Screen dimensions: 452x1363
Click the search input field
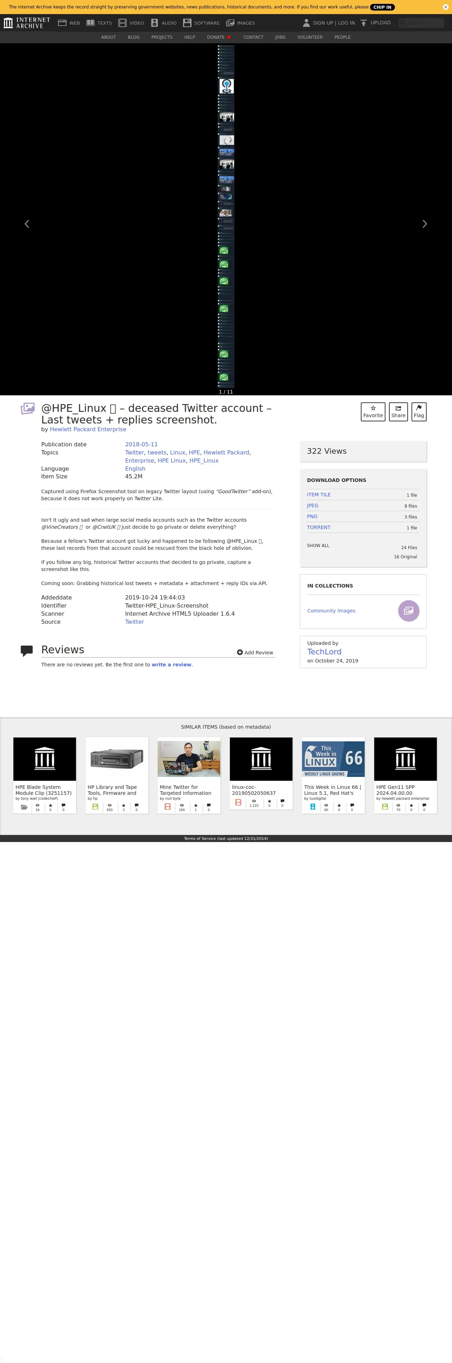[x=421, y=23]
